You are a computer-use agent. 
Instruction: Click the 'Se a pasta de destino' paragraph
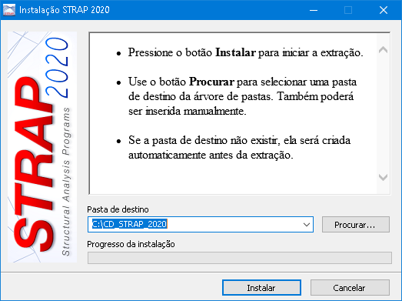(x=240, y=148)
